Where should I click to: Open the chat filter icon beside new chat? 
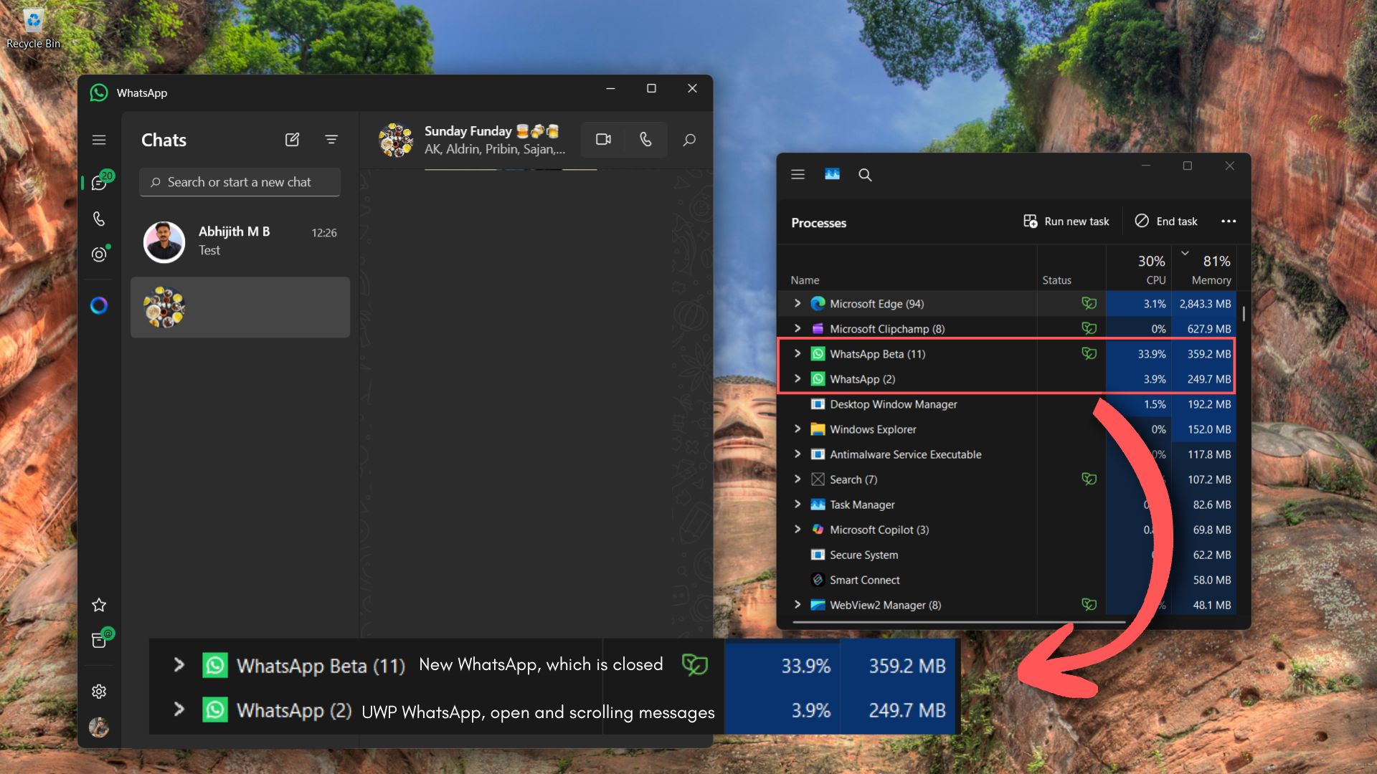coord(331,139)
